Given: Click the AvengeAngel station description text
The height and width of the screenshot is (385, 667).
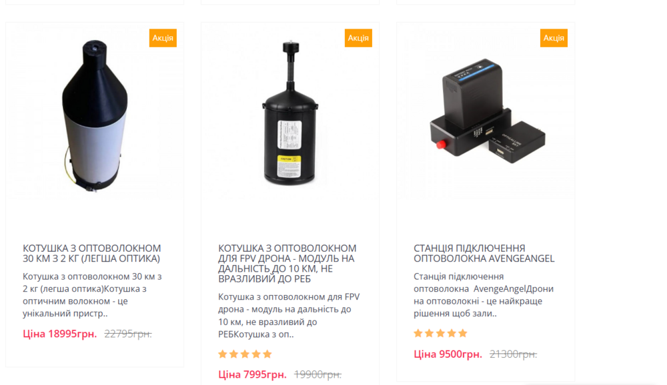Looking at the screenshot, I should [x=484, y=295].
